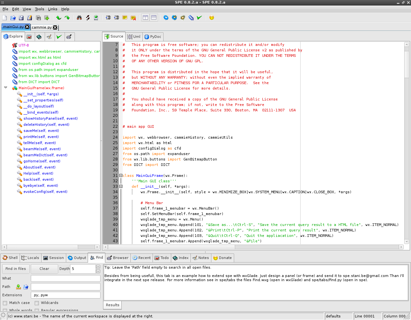Click the save floppy disk icon
Screen dimensions: 411x320
point(21,18)
